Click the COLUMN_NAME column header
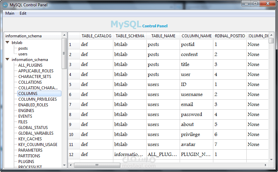278x172 pixels. (x=197, y=36)
